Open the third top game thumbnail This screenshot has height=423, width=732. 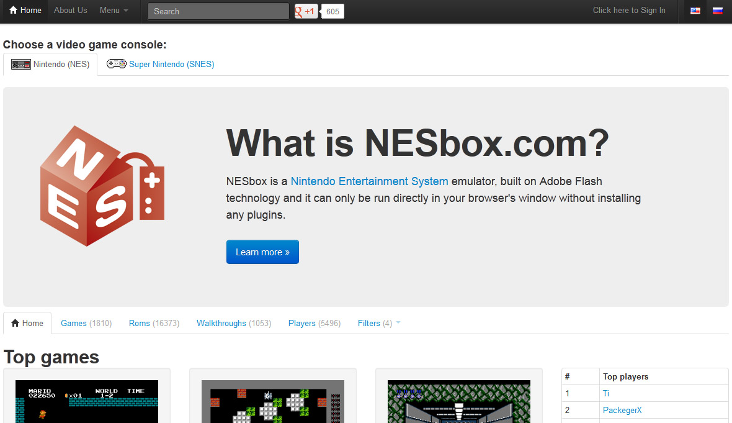459,401
